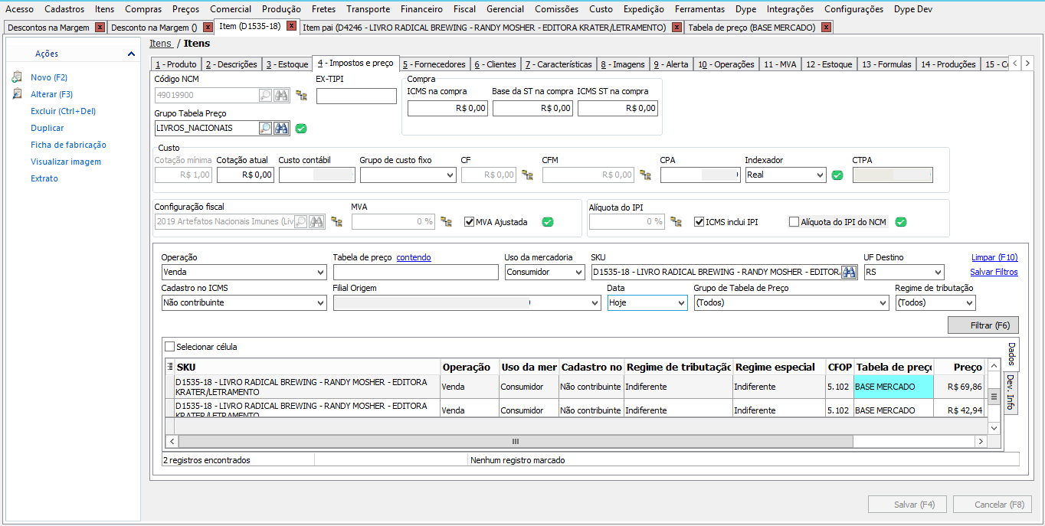Click green check icon beside Indexador
Screen dimensions: 1045x526
(837, 175)
